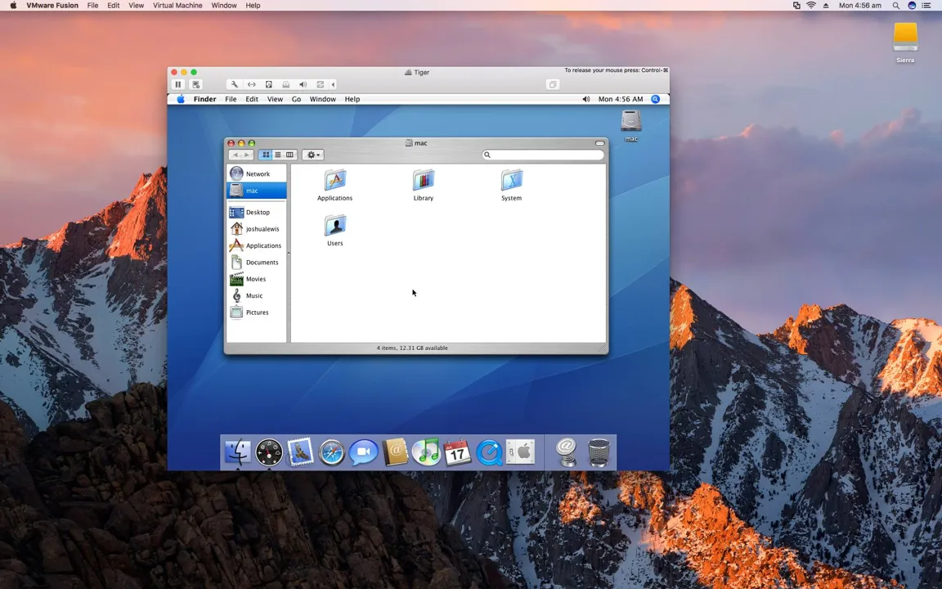Screen dimensions: 942x589
Task: Click Finder in the Tiger Dock
Action: (237, 452)
